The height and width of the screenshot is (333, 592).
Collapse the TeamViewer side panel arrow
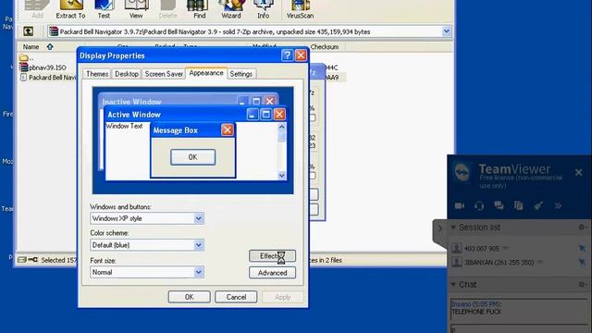[440, 228]
